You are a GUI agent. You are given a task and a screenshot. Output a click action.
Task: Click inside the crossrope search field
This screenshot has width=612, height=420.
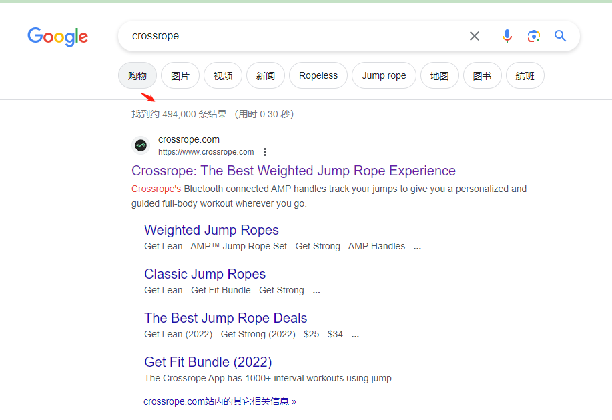pos(294,36)
